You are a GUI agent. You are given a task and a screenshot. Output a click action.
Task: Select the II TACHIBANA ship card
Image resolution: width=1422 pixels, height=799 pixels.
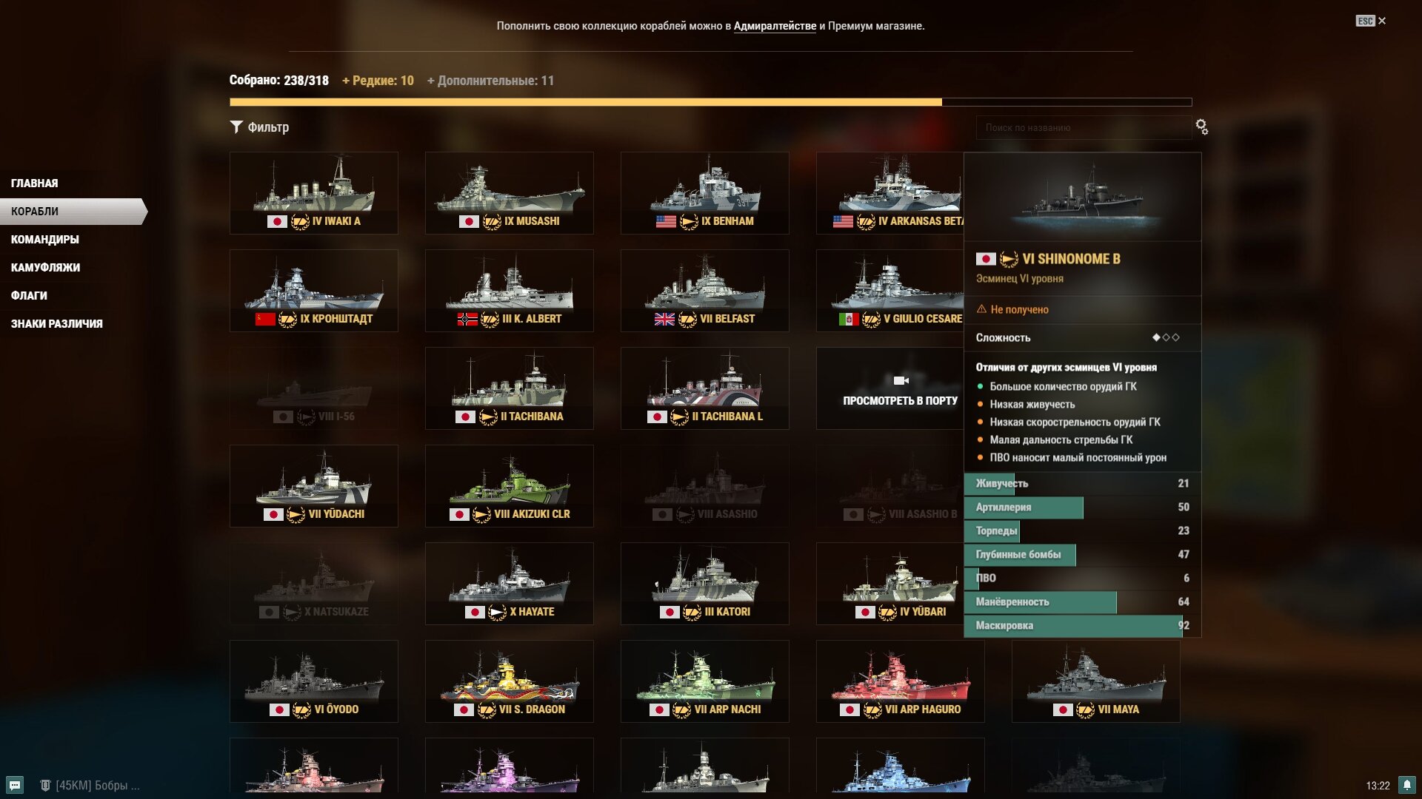[x=510, y=388]
